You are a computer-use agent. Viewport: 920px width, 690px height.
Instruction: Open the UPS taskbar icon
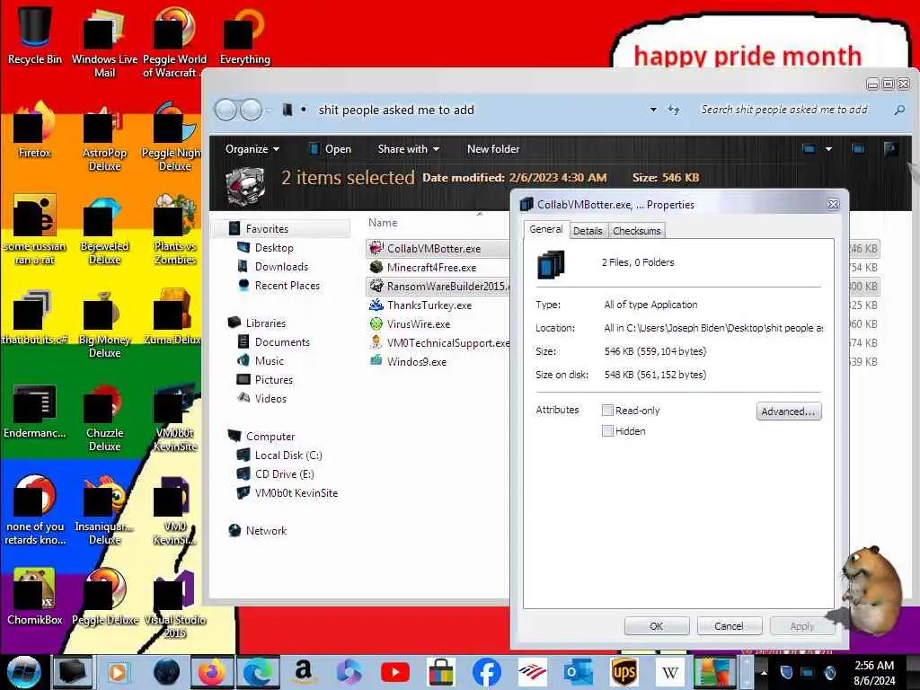tap(624, 672)
